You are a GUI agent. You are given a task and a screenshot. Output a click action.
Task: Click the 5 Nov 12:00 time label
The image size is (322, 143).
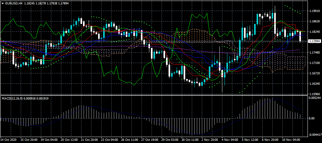tap(250, 140)
